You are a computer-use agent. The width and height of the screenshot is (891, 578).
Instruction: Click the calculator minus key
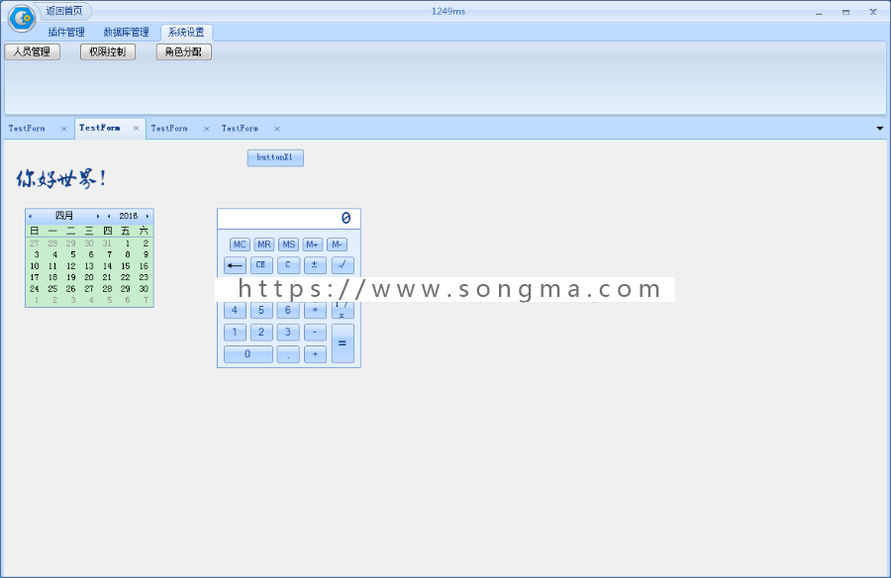tap(315, 332)
